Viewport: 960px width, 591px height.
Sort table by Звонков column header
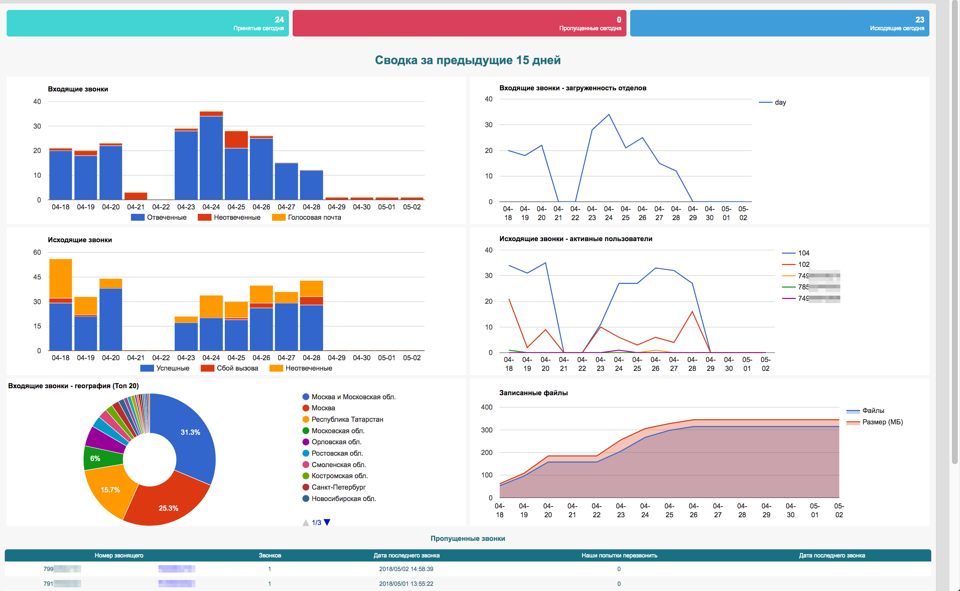[x=270, y=556]
